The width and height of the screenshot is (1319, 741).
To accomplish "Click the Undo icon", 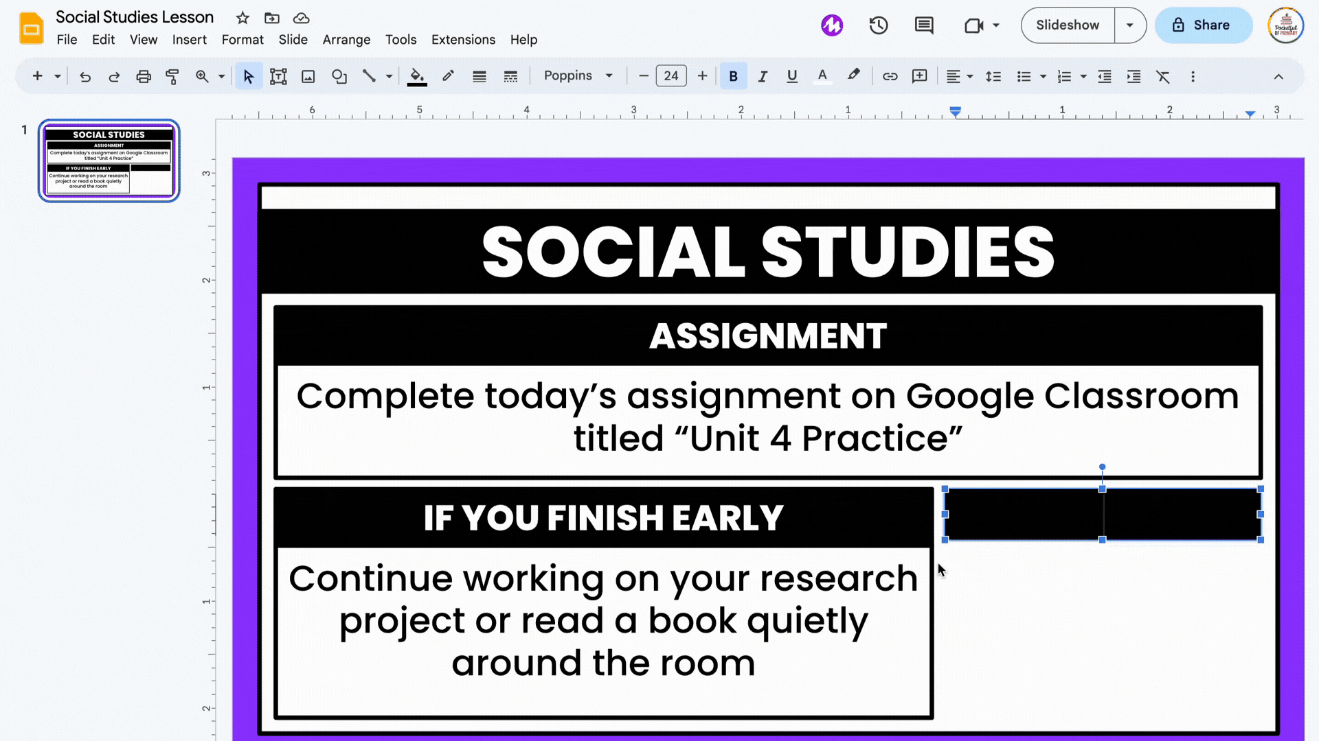I will 85,76.
